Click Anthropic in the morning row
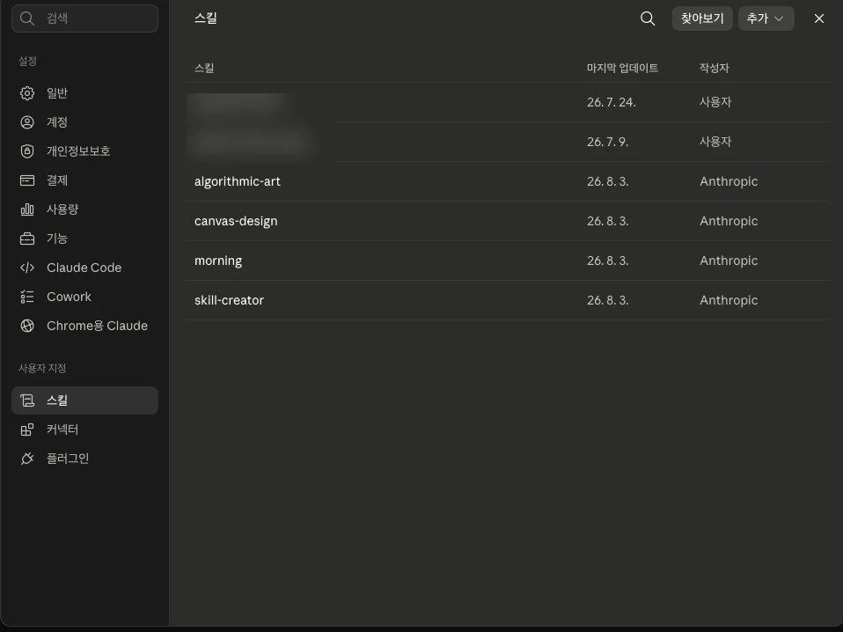Image resolution: width=843 pixels, height=632 pixels. 729,261
